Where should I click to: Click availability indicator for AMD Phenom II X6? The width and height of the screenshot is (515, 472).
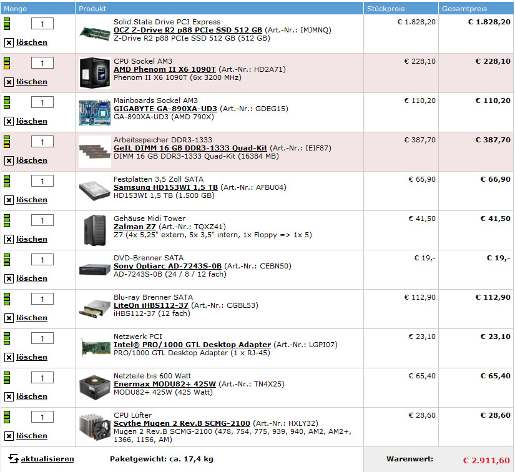[7, 63]
